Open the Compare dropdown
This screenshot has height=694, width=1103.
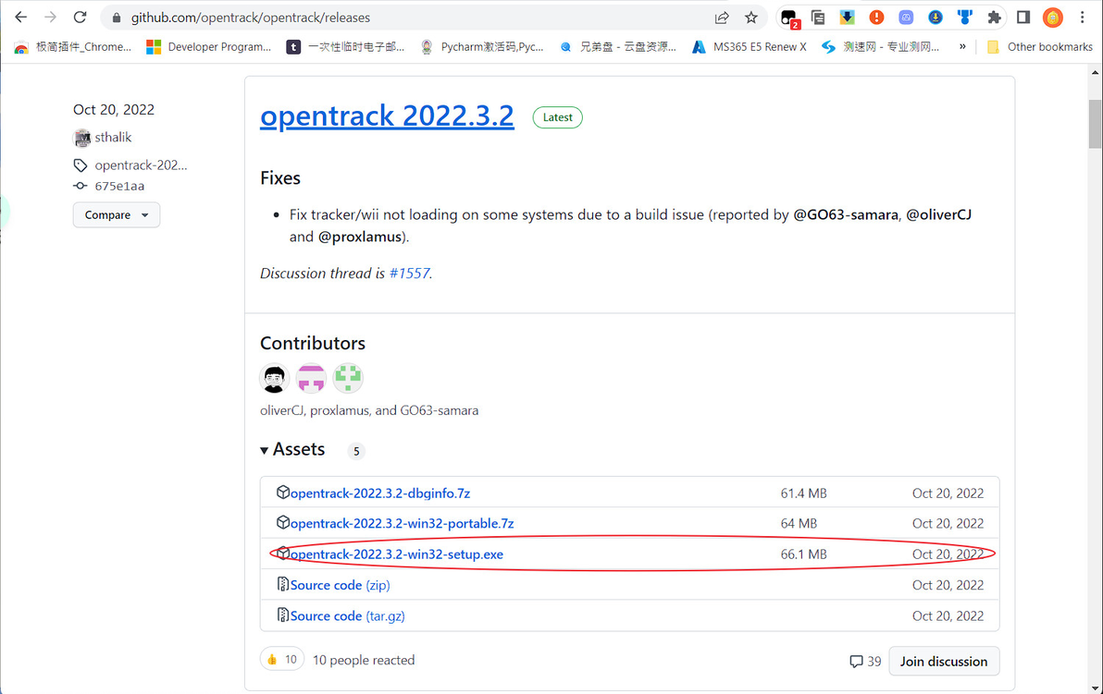117,215
